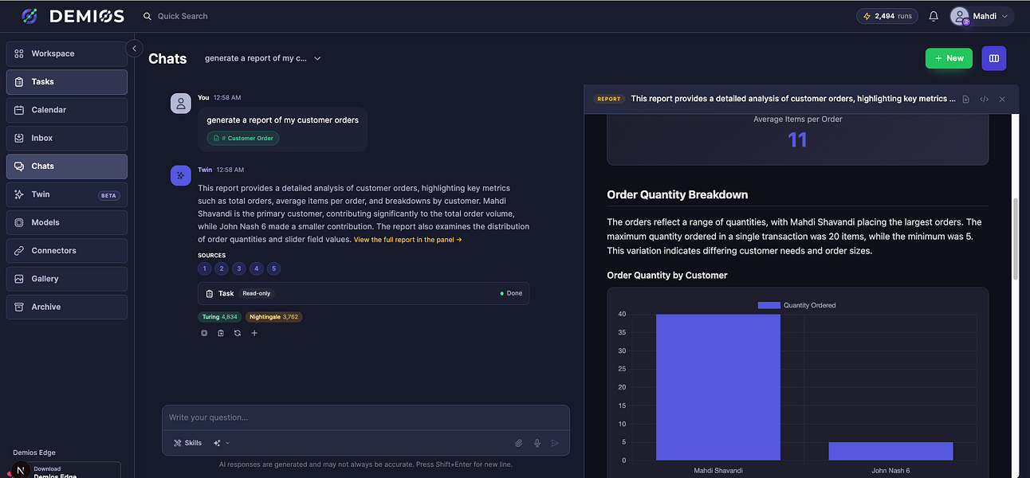The height and width of the screenshot is (478, 1030).
Task: Download the report with the file icon
Action: coord(965,99)
